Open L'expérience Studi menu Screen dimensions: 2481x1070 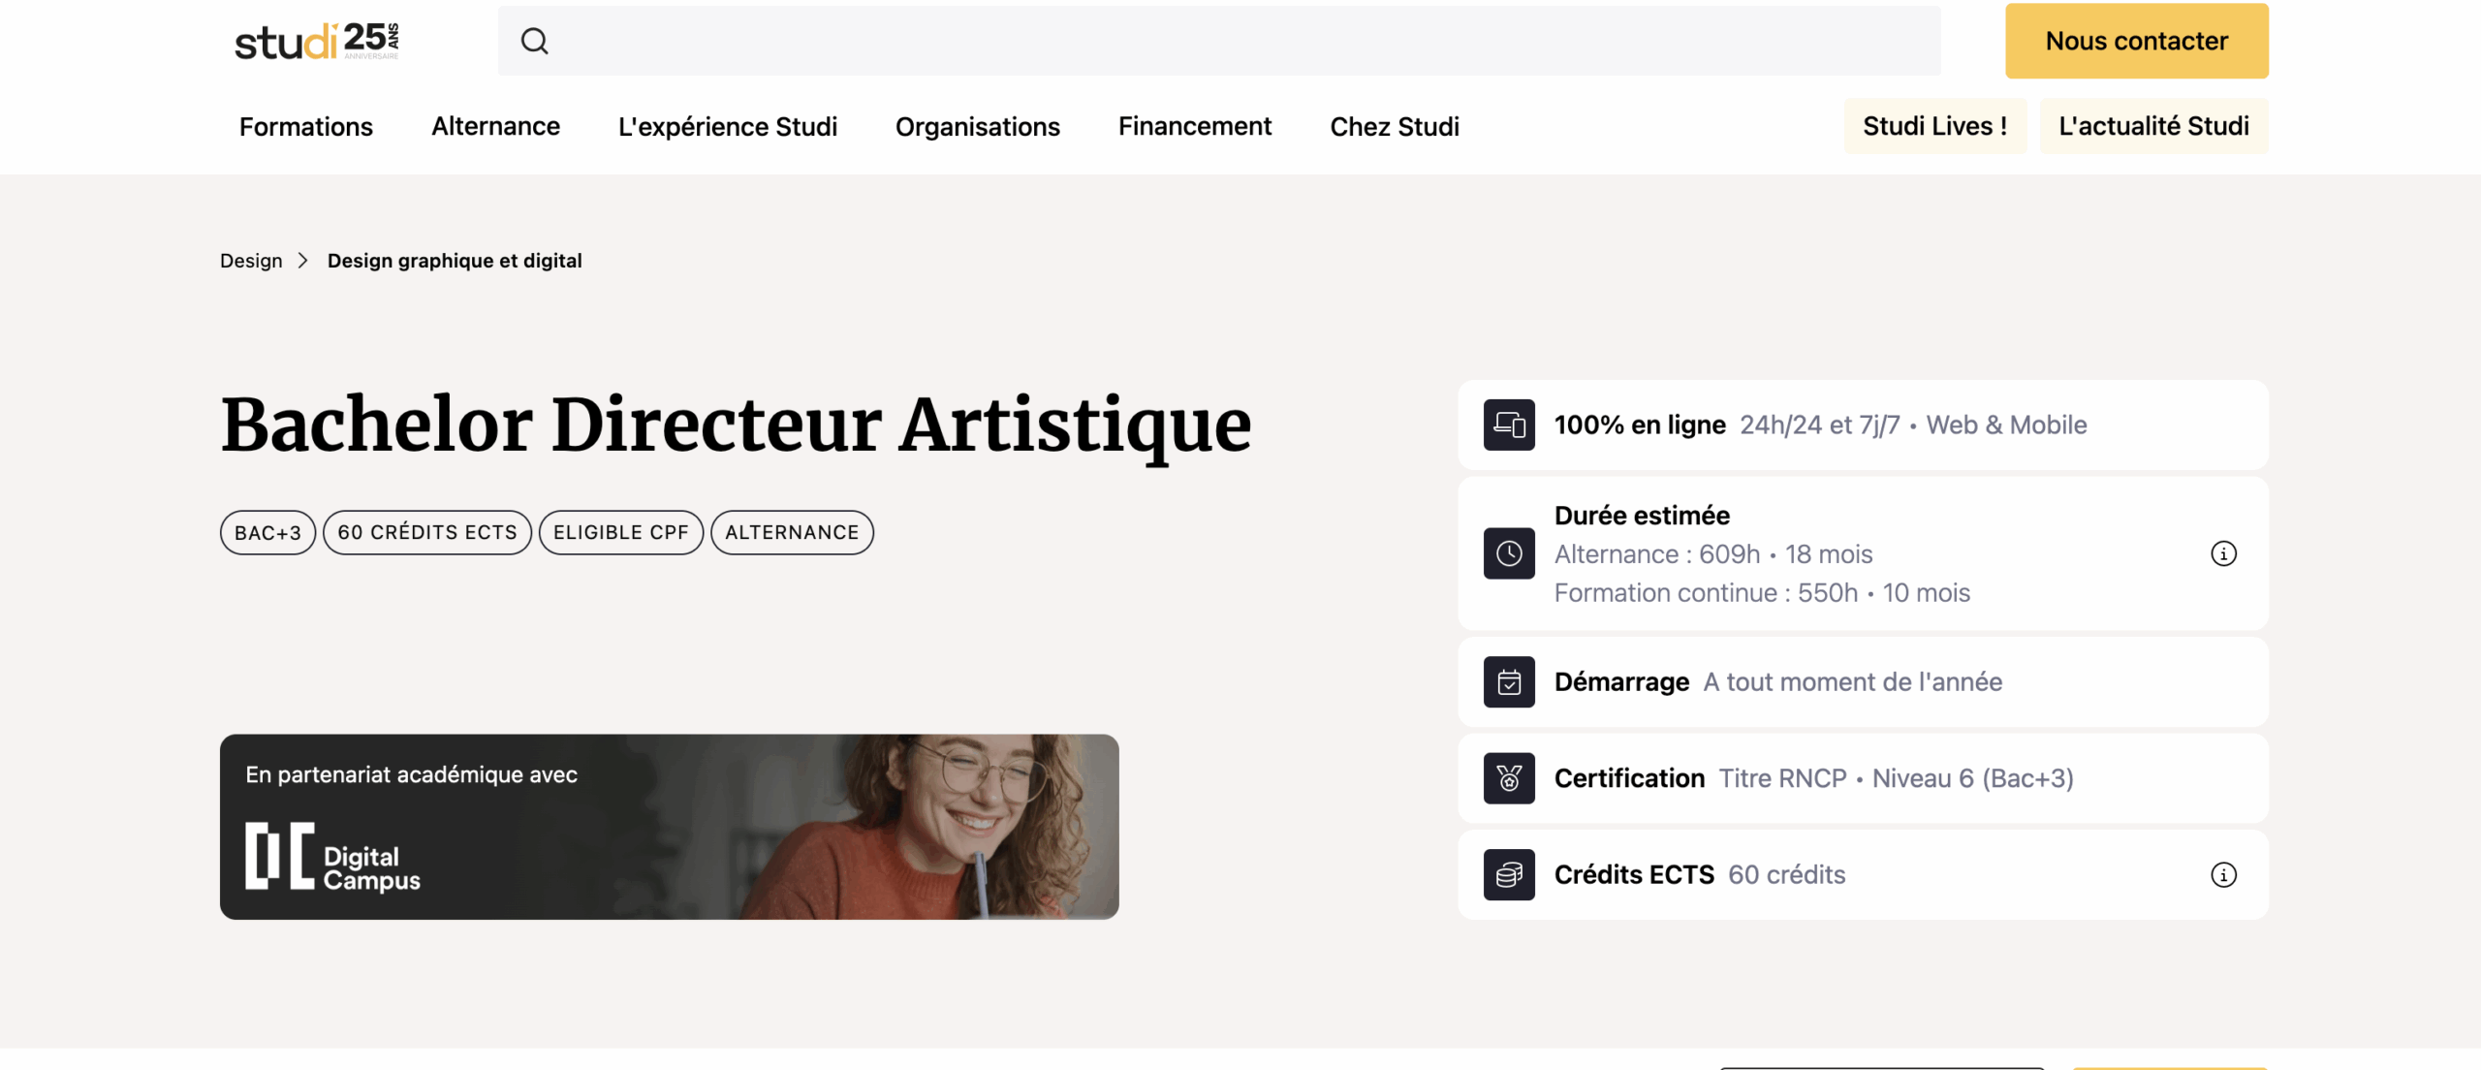728,127
